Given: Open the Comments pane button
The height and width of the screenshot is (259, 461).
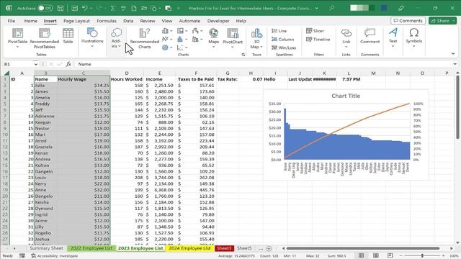Looking at the screenshot, I should [x=408, y=21].
